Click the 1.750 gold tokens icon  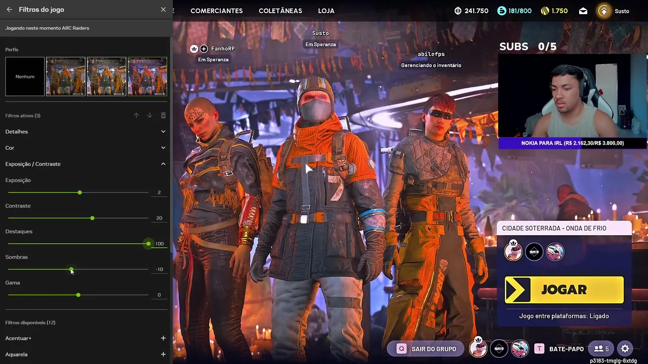pos(545,11)
